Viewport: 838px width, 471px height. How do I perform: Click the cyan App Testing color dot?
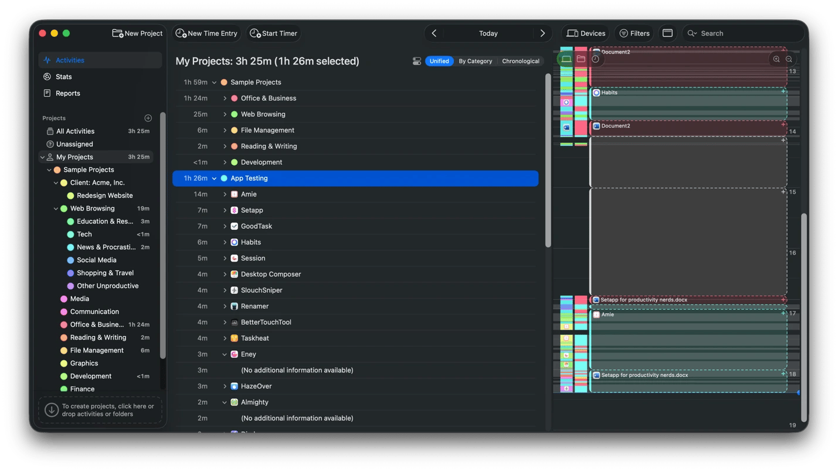[x=224, y=178]
